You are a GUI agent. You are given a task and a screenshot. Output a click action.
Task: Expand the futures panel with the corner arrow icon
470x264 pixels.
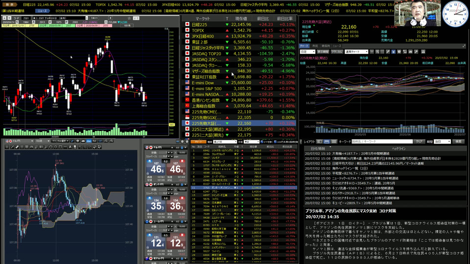464,46
